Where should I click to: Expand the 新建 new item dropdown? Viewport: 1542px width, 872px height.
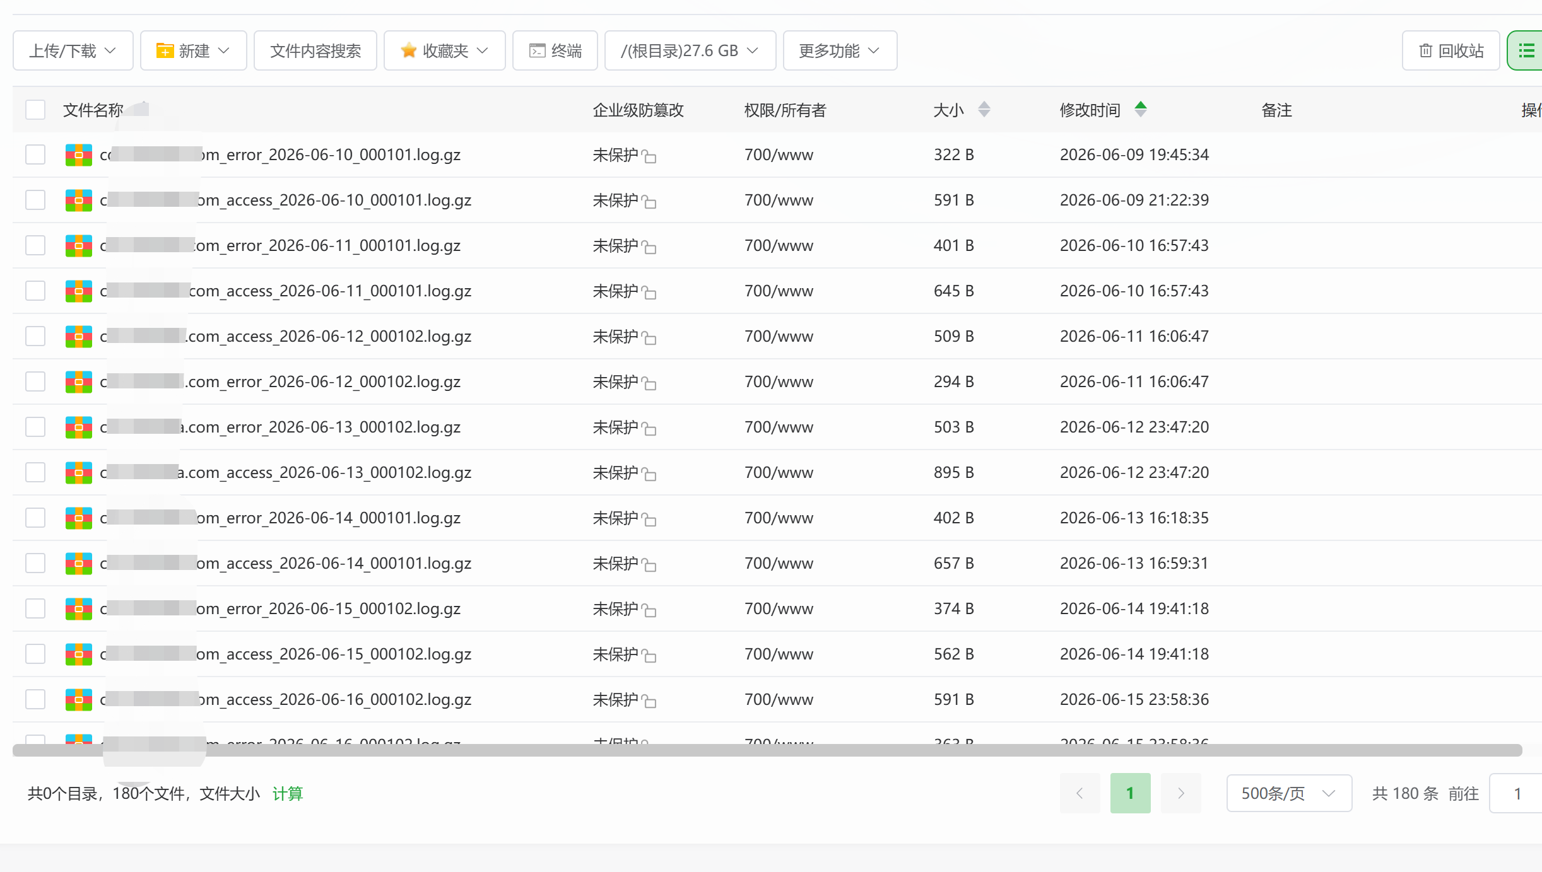tap(194, 50)
